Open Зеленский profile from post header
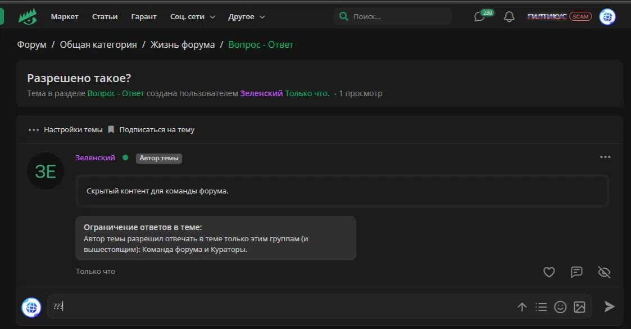 pos(95,158)
